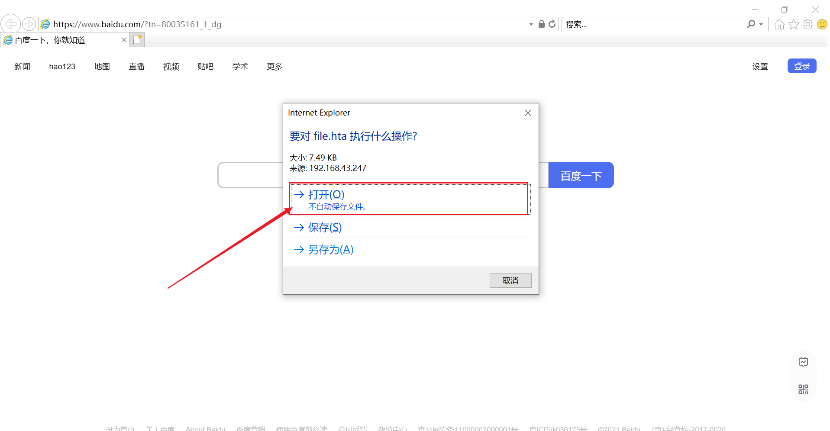Click the 登录 login button
This screenshot has width=830, height=431.
tap(802, 66)
